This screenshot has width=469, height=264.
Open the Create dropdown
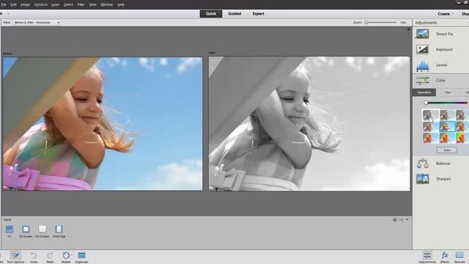(446, 14)
